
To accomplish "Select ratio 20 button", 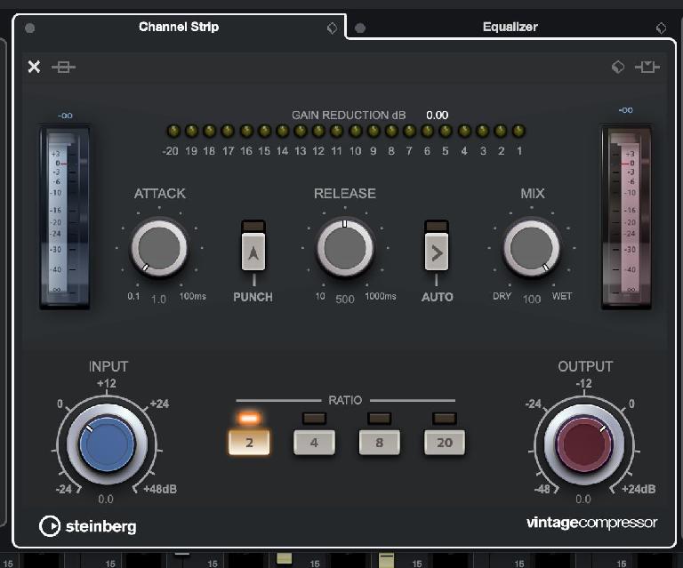I will (x=445, y=442).
